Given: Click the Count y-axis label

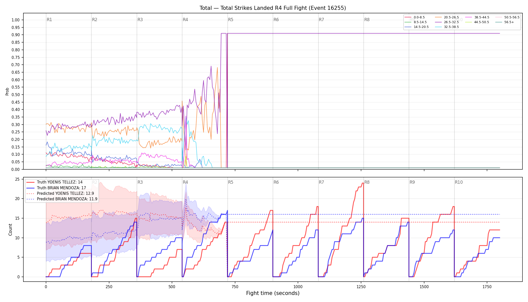Looking at the screenshot, I should pyautogui.click(x=10, y=230).
